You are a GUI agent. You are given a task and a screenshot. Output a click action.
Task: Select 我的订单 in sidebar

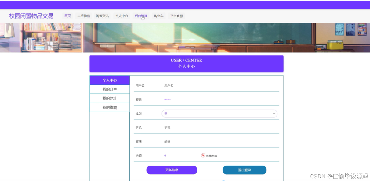[110, 89]
